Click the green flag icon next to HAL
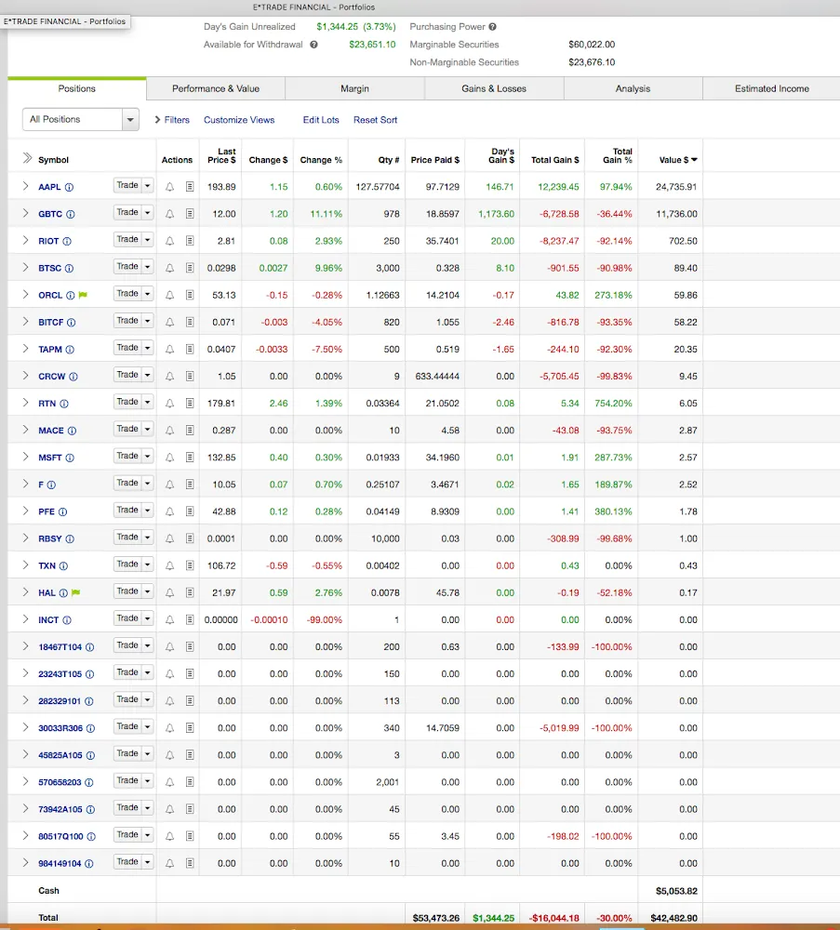The image size is (840, 930). (x=76, y=592)
